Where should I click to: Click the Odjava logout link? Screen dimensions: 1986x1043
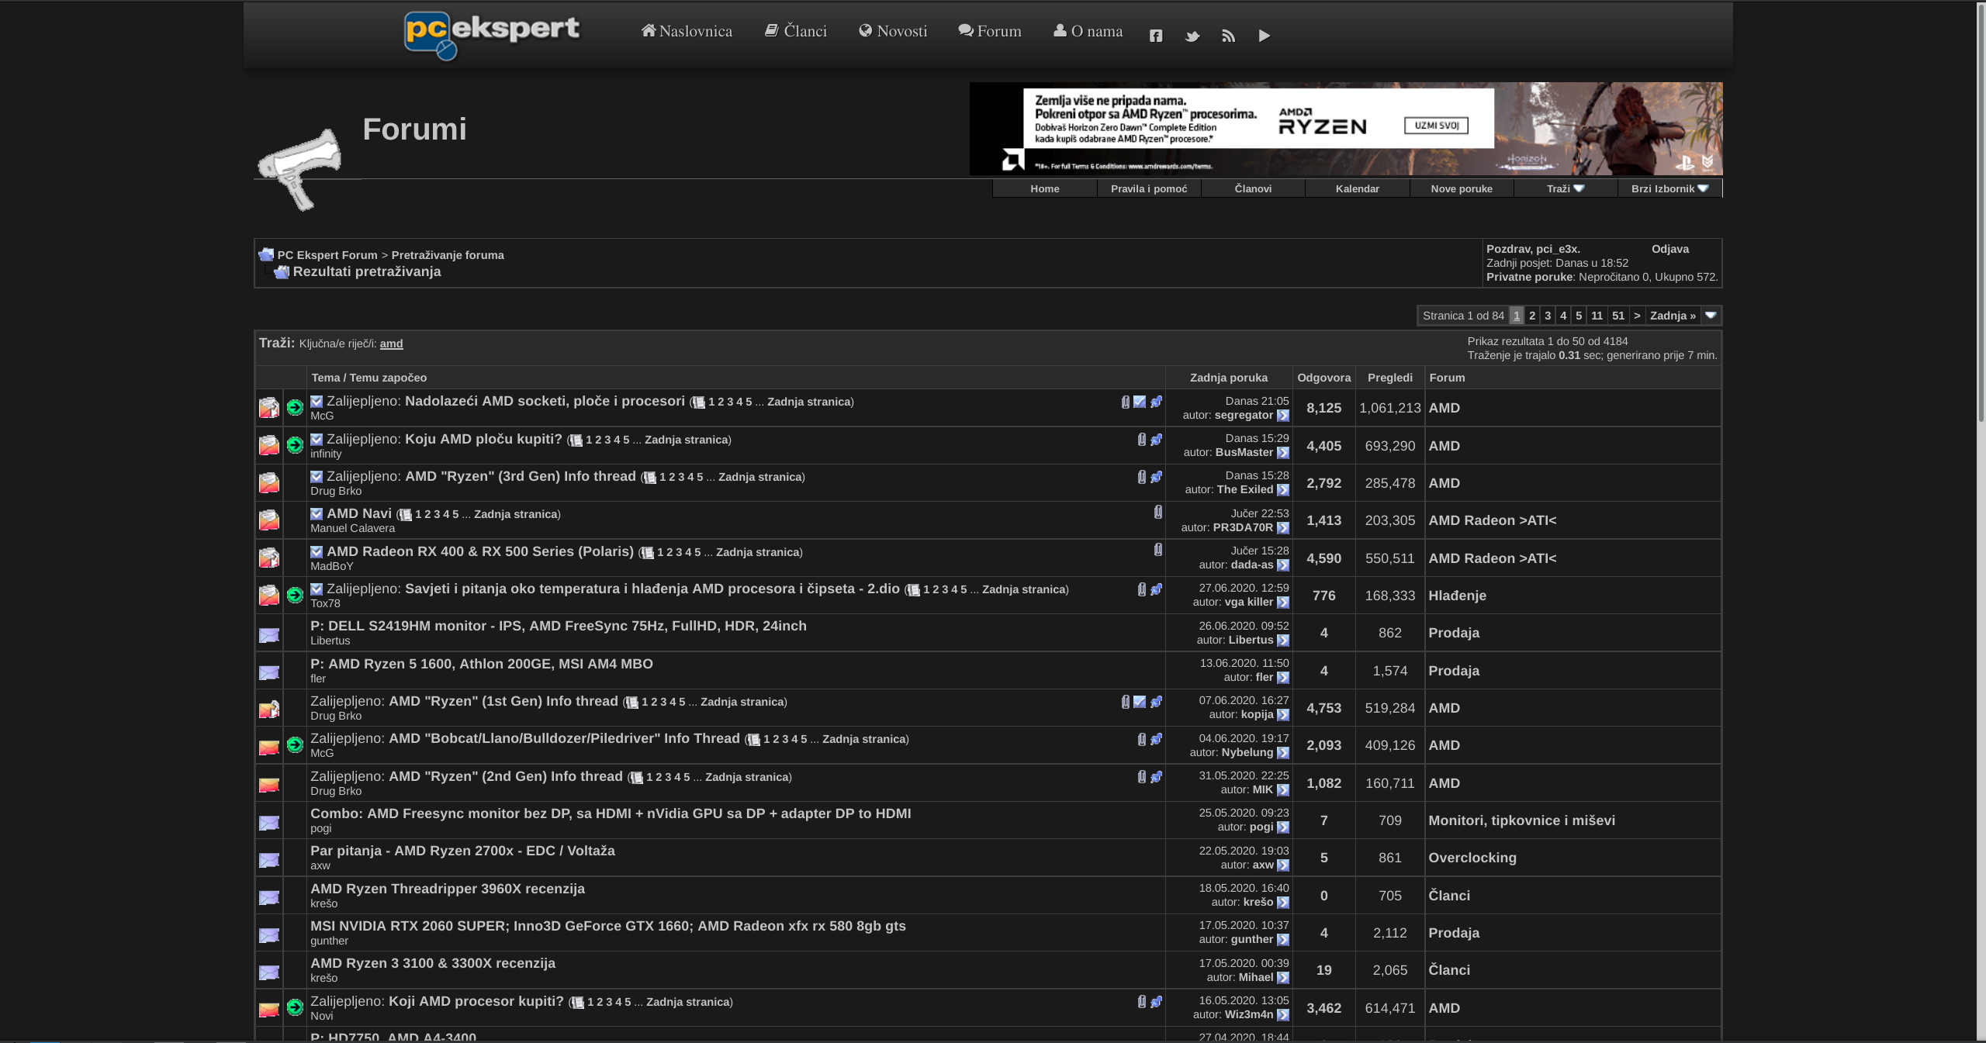coord(1669,249)
